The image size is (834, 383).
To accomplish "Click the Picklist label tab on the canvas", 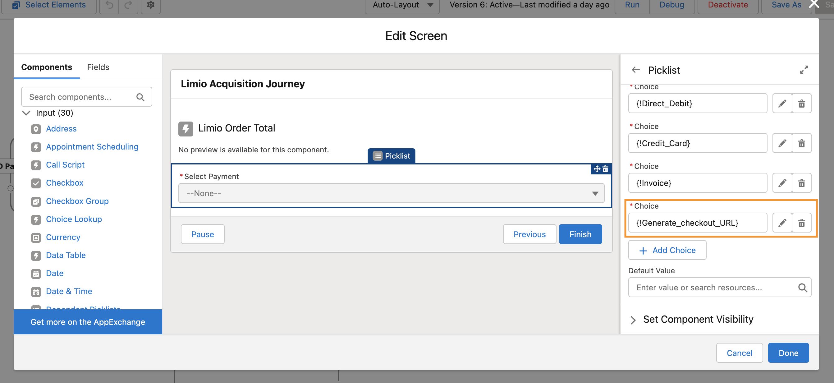I will pos(391,156).
